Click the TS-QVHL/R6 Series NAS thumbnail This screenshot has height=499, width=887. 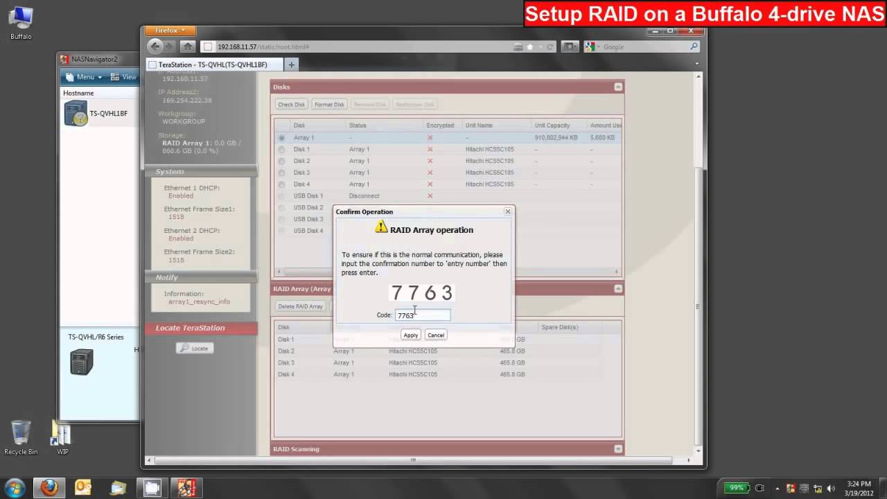point(81,362)
